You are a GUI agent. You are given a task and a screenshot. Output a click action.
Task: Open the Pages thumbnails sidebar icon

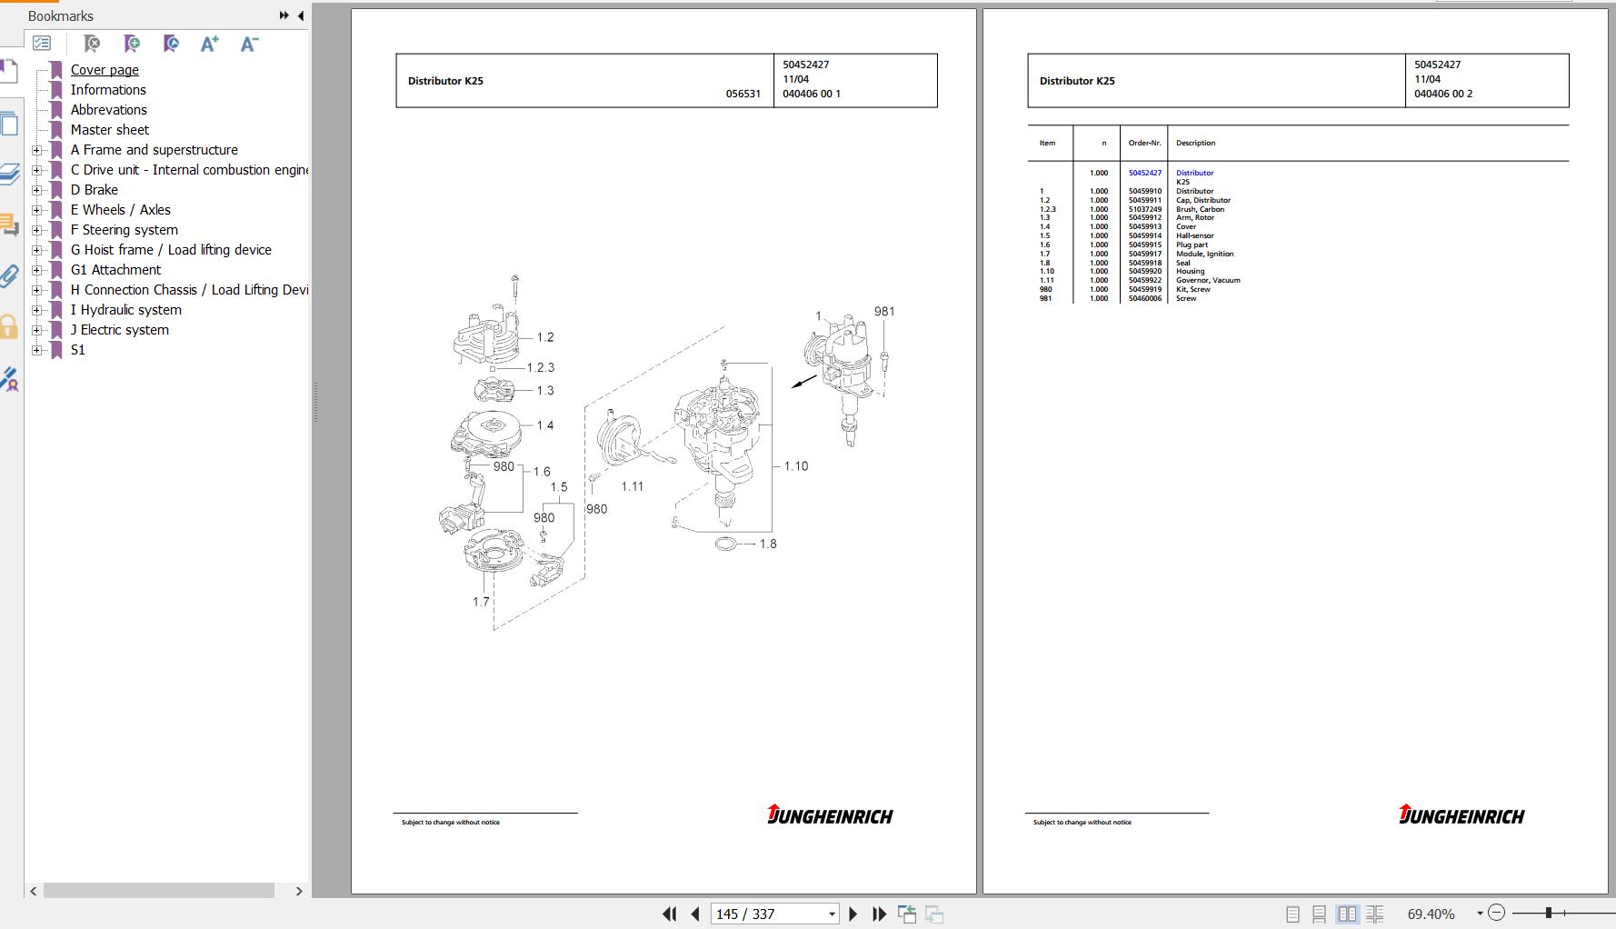[x=9, y=124]
